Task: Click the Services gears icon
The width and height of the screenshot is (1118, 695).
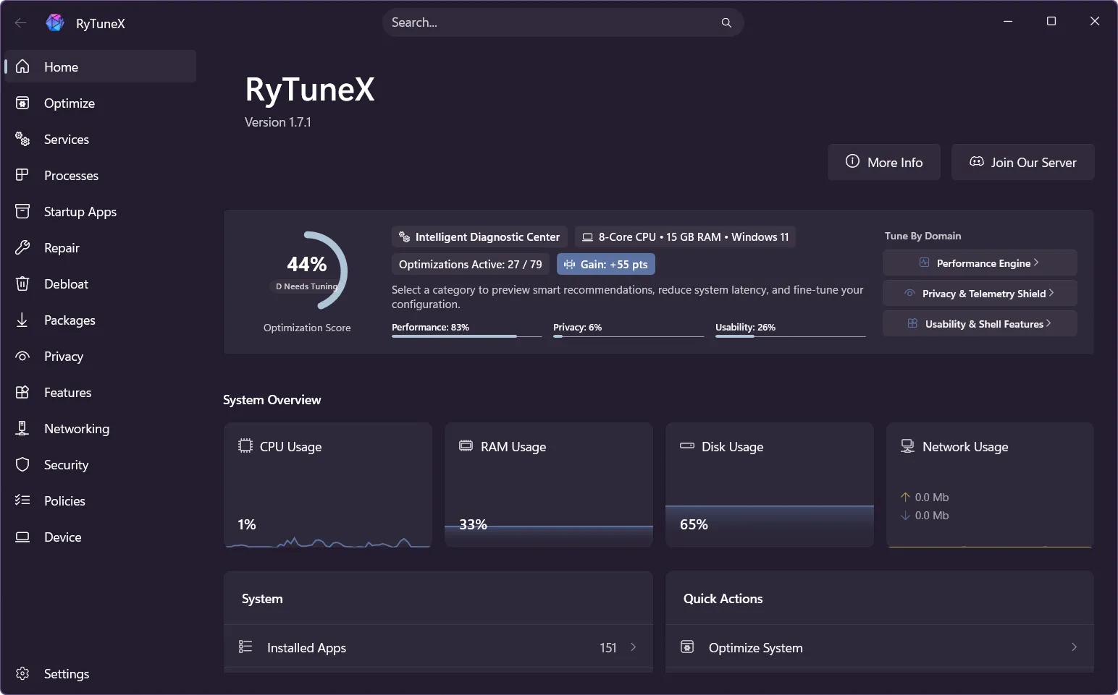Action: [22, 139]
